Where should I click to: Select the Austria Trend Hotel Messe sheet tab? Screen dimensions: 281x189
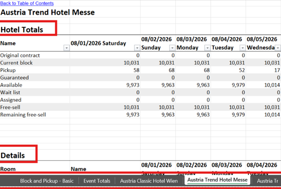pos(217,180)
